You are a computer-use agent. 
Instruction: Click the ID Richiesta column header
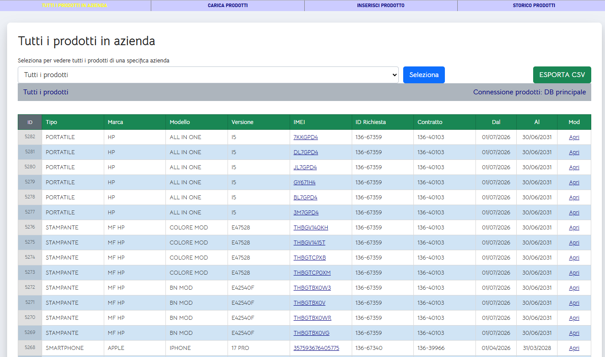coord(383,122)
